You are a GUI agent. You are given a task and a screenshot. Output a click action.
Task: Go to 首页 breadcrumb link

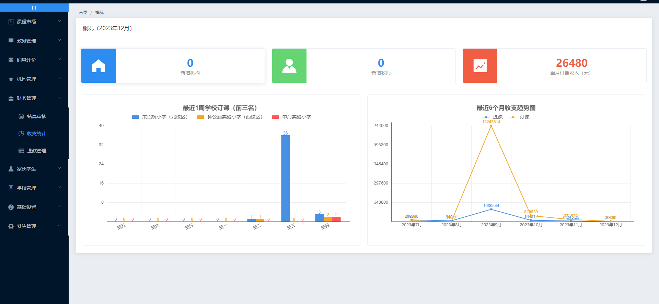(83, 13)
